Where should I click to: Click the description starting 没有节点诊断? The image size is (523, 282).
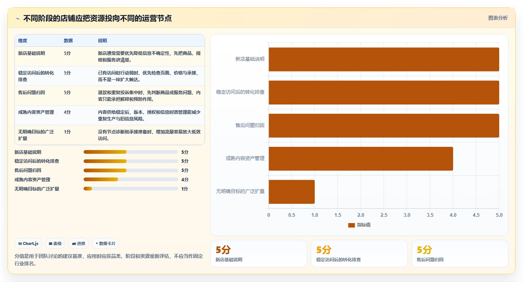(149, 135)
